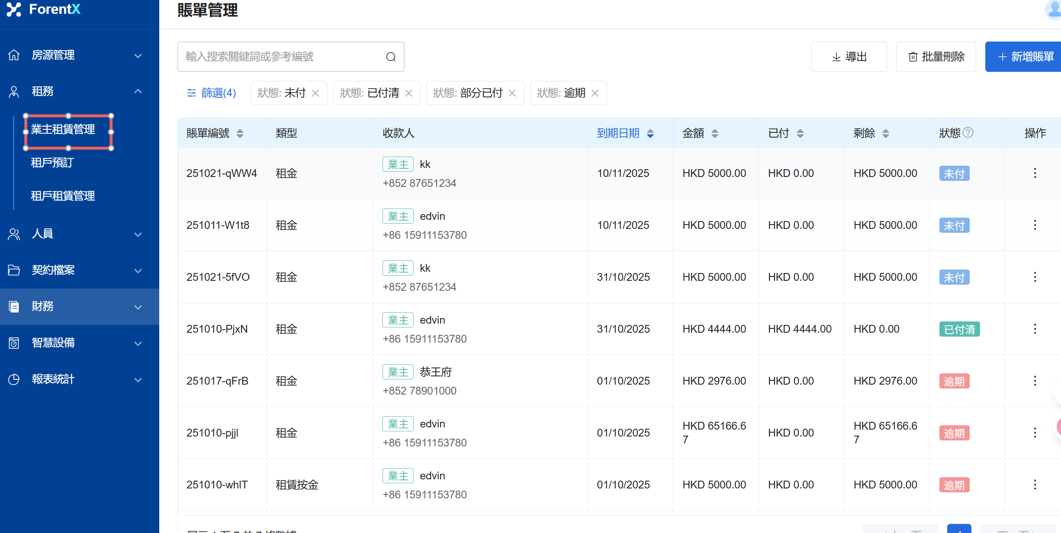Click the 逾期 status badge for 251017-qFrB
The height and width of the screenshot is (533, 1061).
[954, 381]
